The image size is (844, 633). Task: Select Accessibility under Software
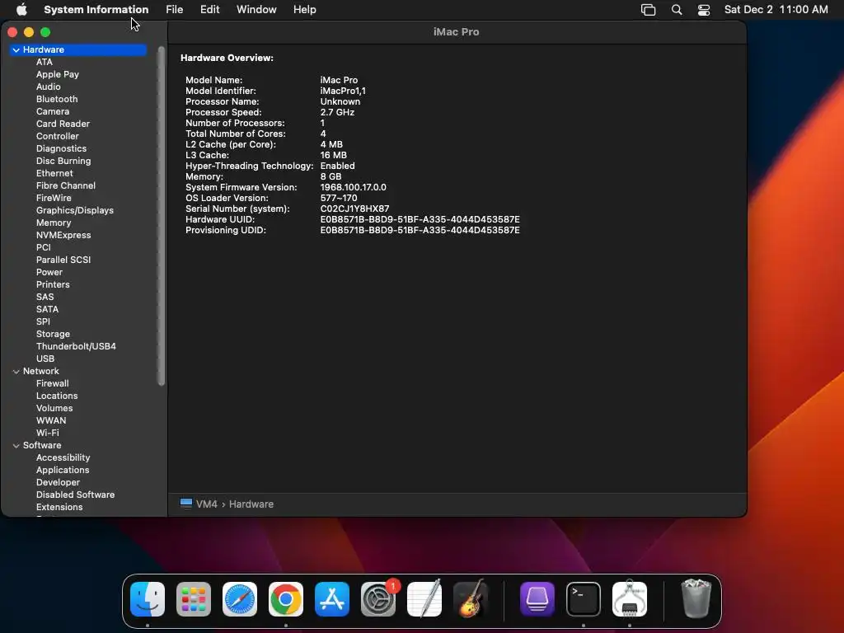[x=63, y=458]
